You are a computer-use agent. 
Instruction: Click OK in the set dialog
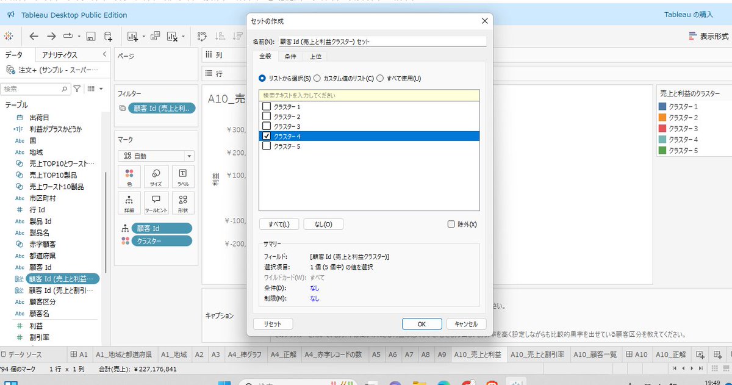[x=422, y=324]
